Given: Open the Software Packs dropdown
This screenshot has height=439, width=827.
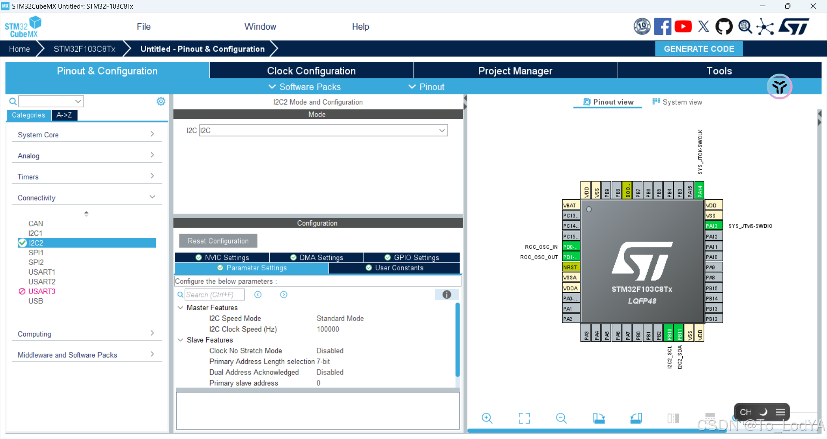Looking at the screenshot, I should 305,87.
